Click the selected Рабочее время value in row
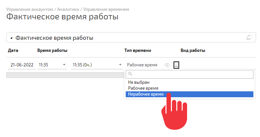260x137 pixels. pyautogui.click(x=142, y=65)
